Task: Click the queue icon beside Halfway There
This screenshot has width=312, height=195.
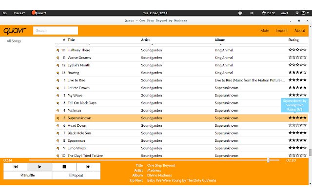Action: pos(58,50)
